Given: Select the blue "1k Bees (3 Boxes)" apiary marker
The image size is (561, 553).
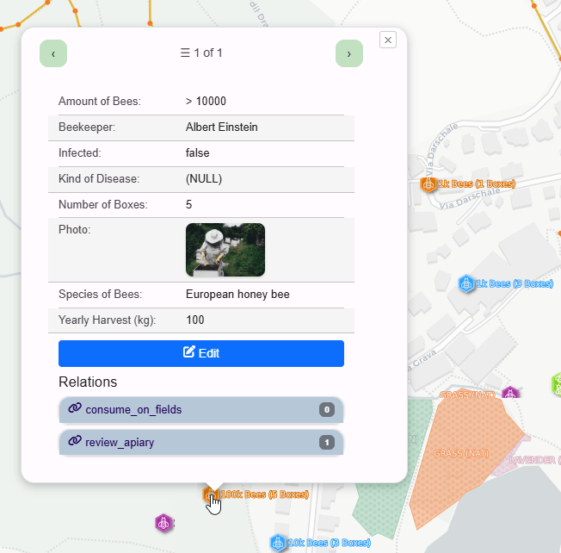Looking at the screenshot, I should click(466, 283).
